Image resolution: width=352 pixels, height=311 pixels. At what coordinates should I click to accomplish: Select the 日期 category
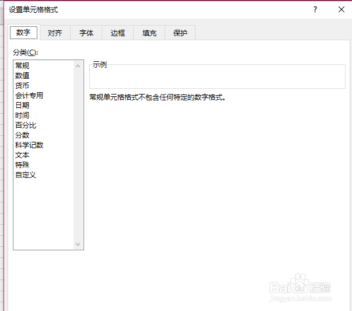[x=22, y=105]
